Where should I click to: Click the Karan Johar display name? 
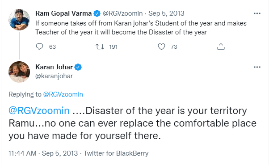click(x=54, y=67)
